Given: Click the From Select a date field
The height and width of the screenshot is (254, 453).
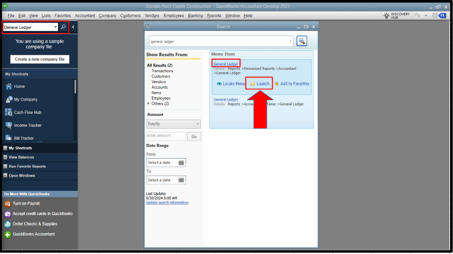Looking at the screenshot, I should pos(166,162).
